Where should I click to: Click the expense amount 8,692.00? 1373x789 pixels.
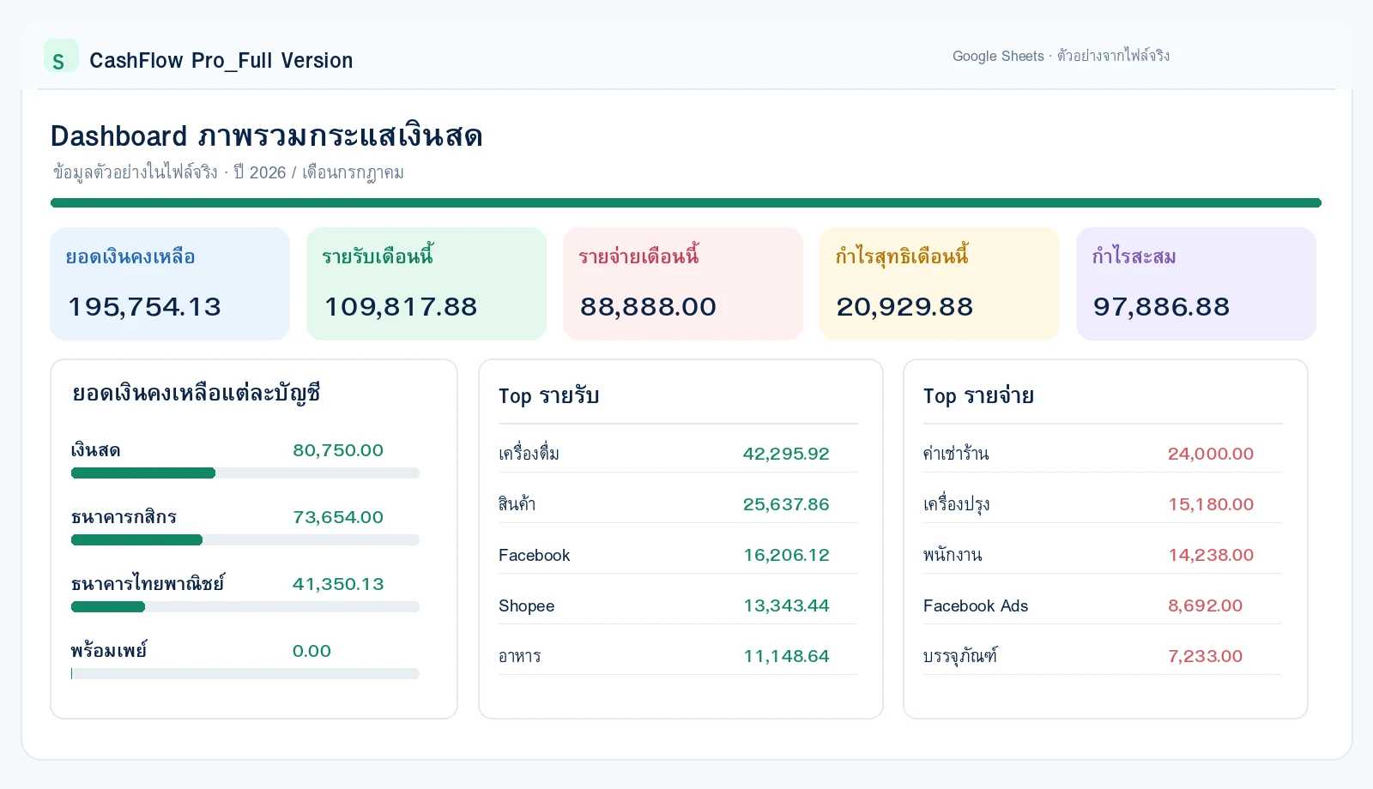tap(1205, 605)
